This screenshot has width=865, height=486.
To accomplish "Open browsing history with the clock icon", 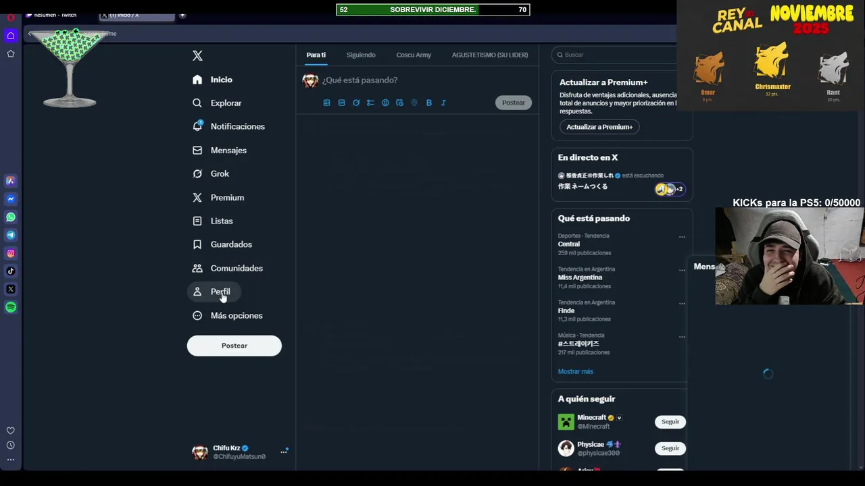I will (11, 446).
